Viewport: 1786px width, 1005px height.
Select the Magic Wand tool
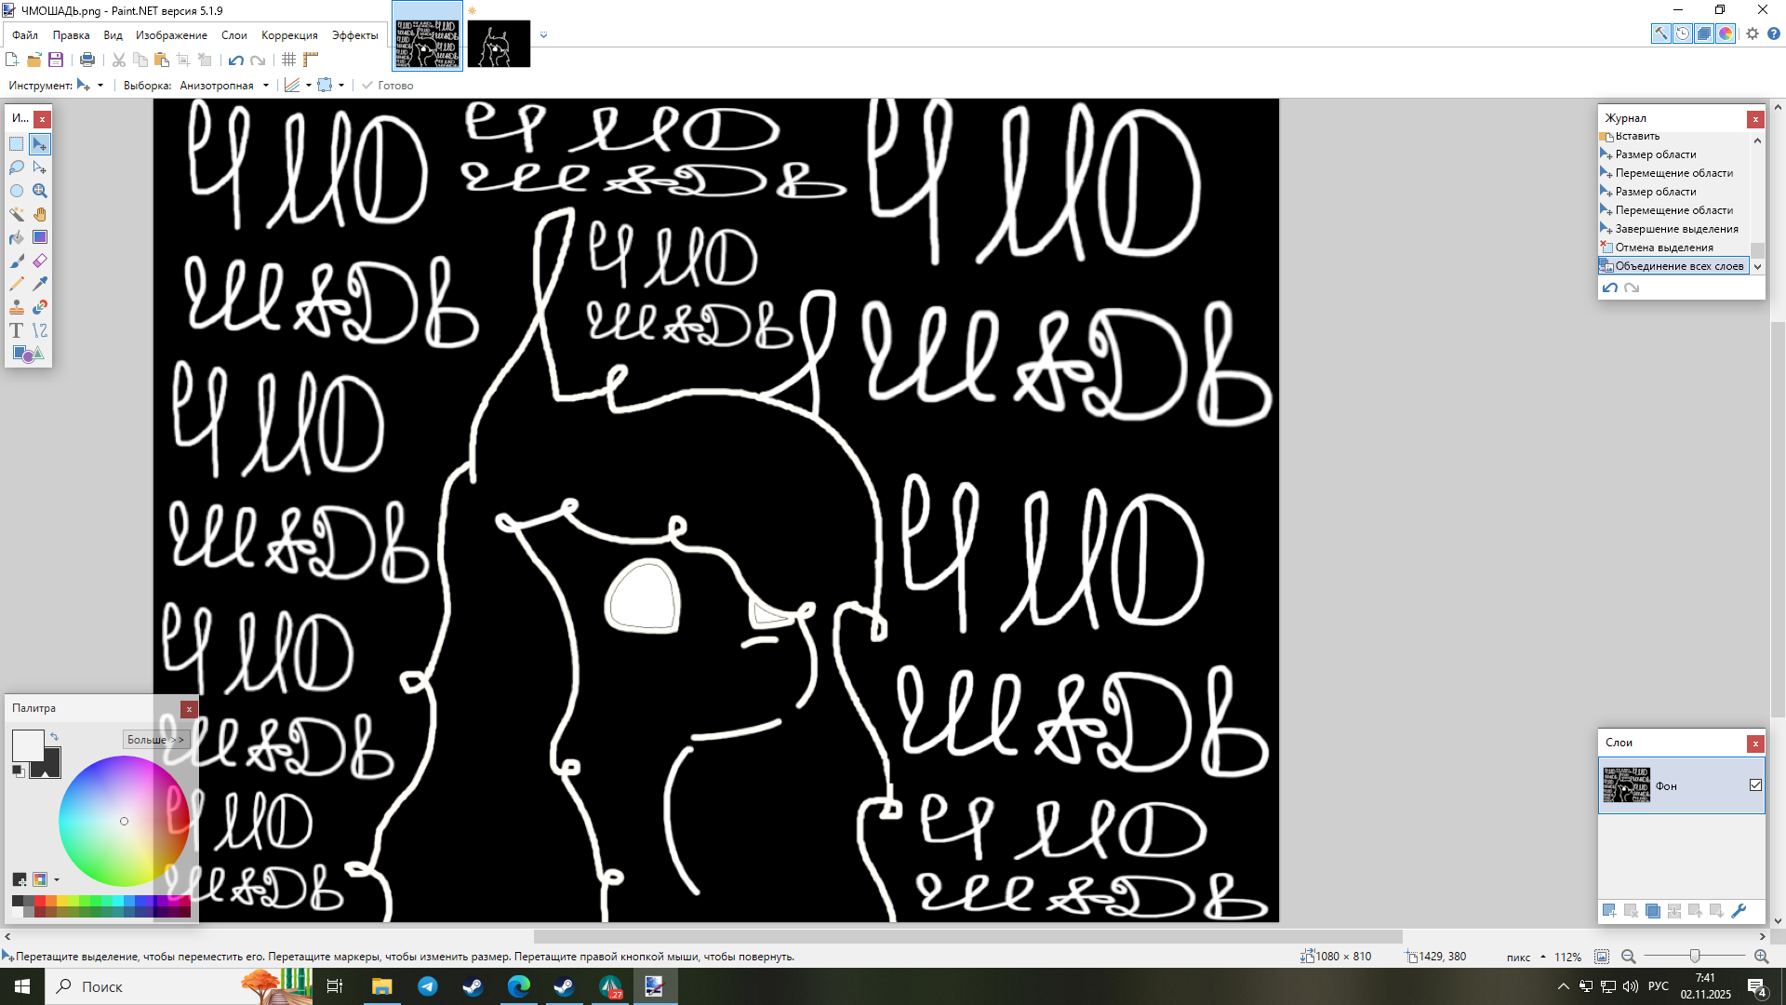click(x=17, y=214)
